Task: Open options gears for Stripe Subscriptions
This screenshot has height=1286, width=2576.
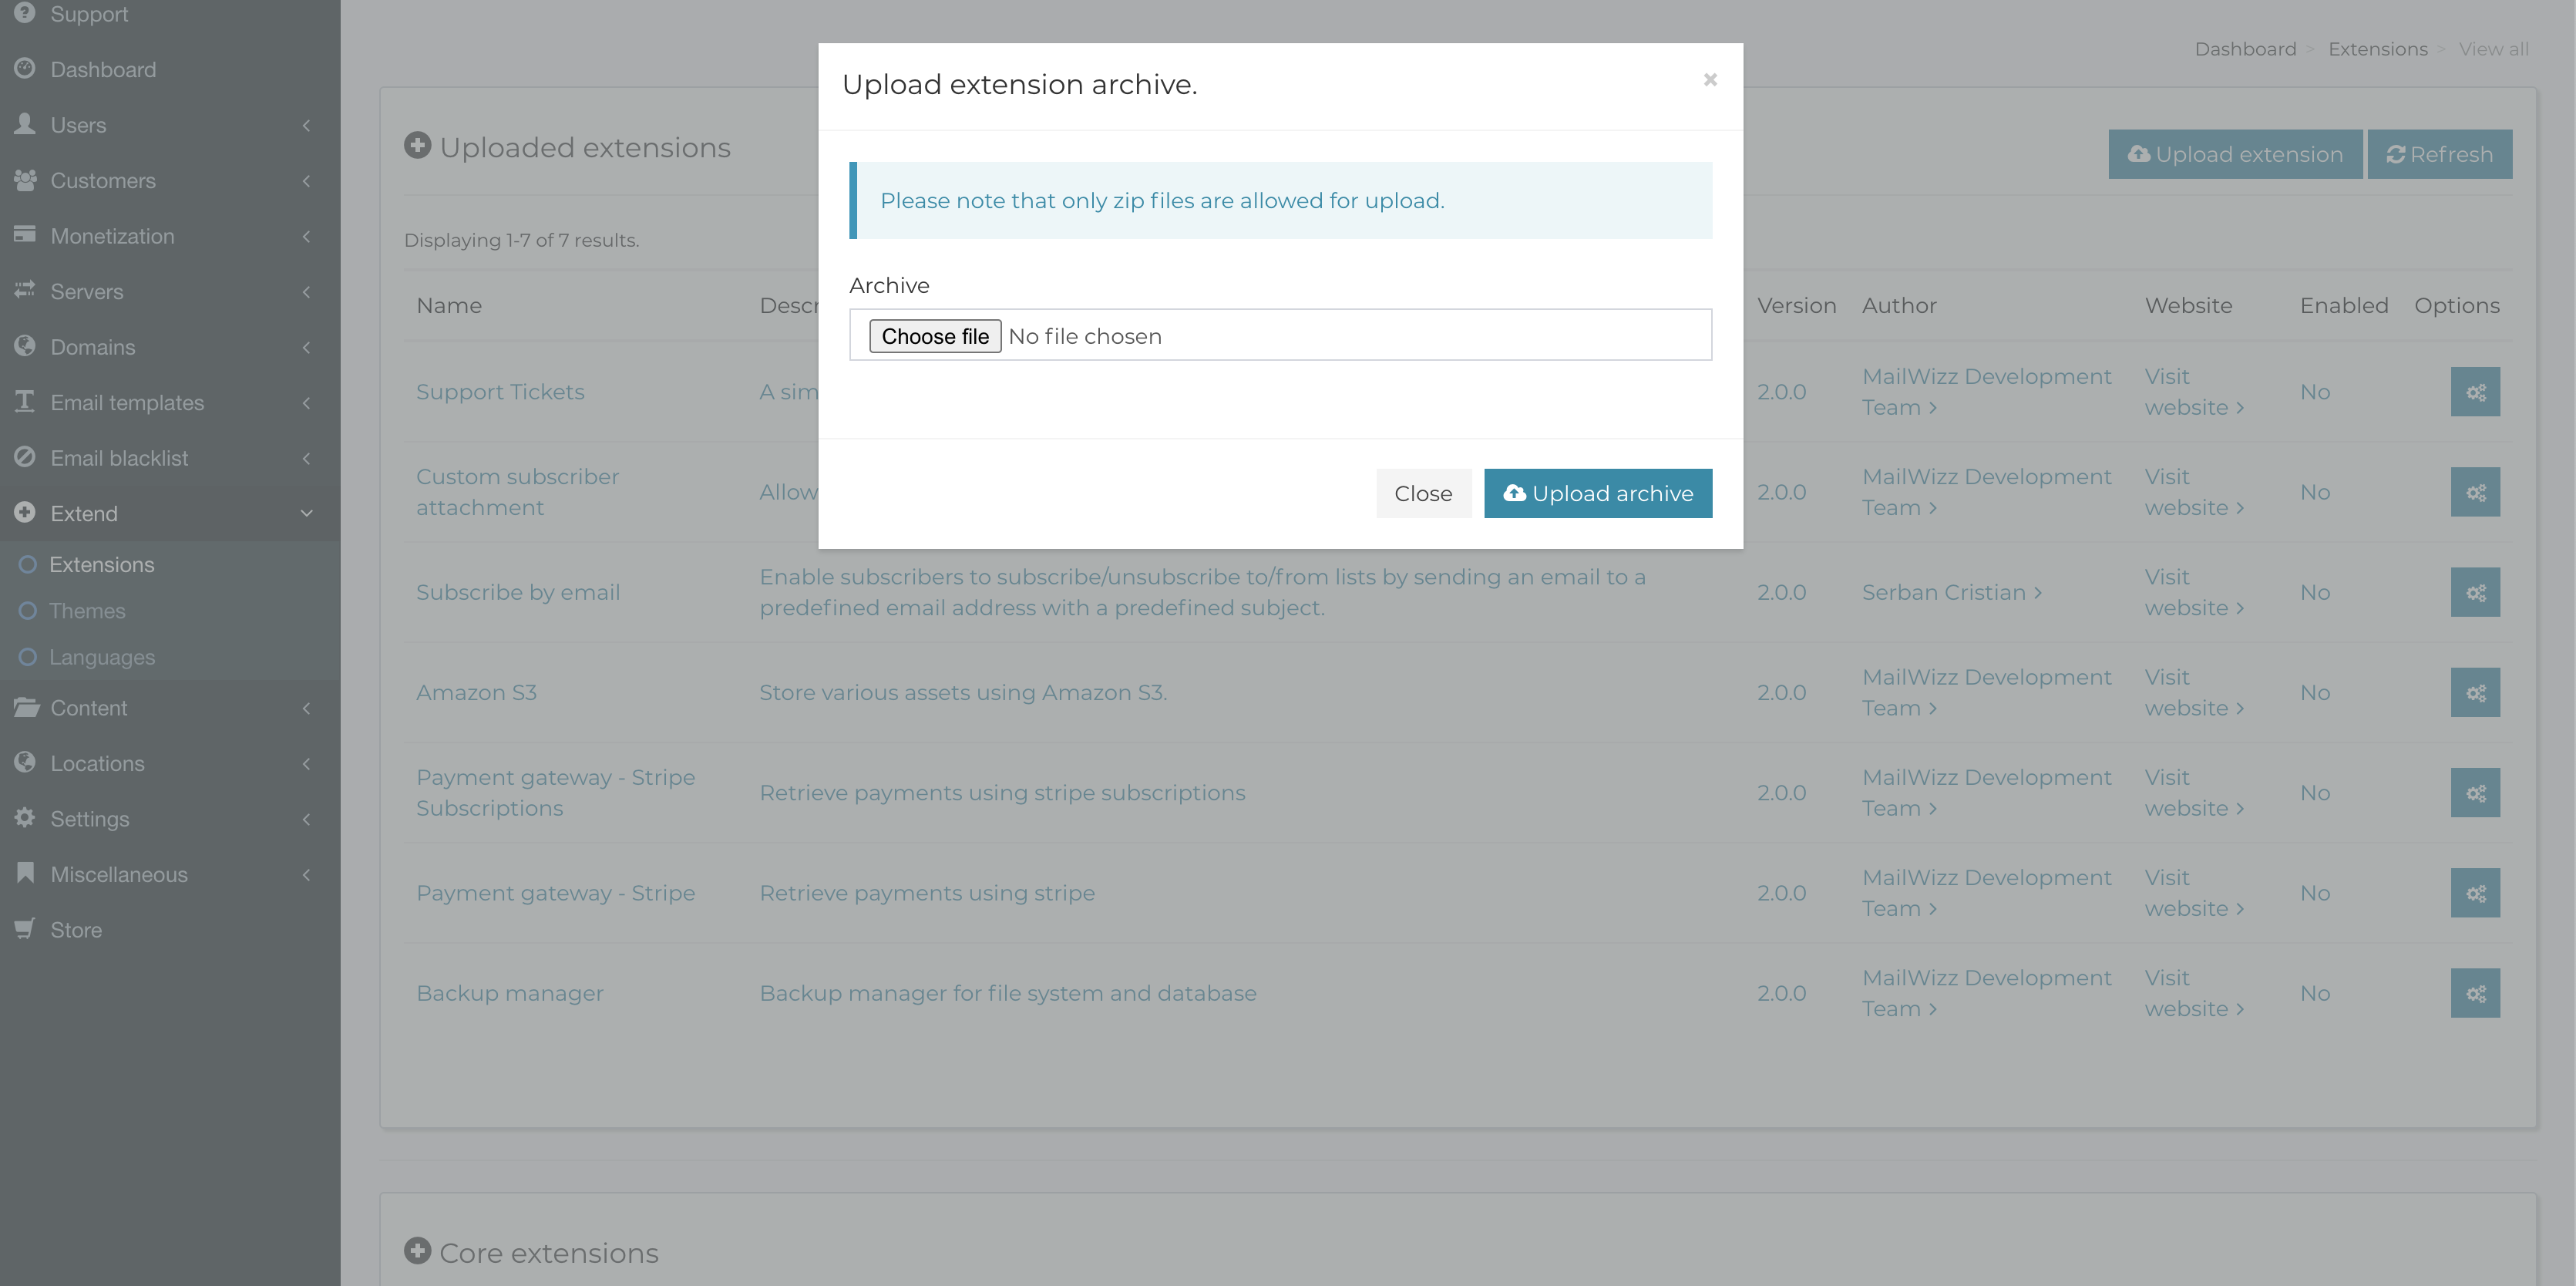Action: point(2475,793)
